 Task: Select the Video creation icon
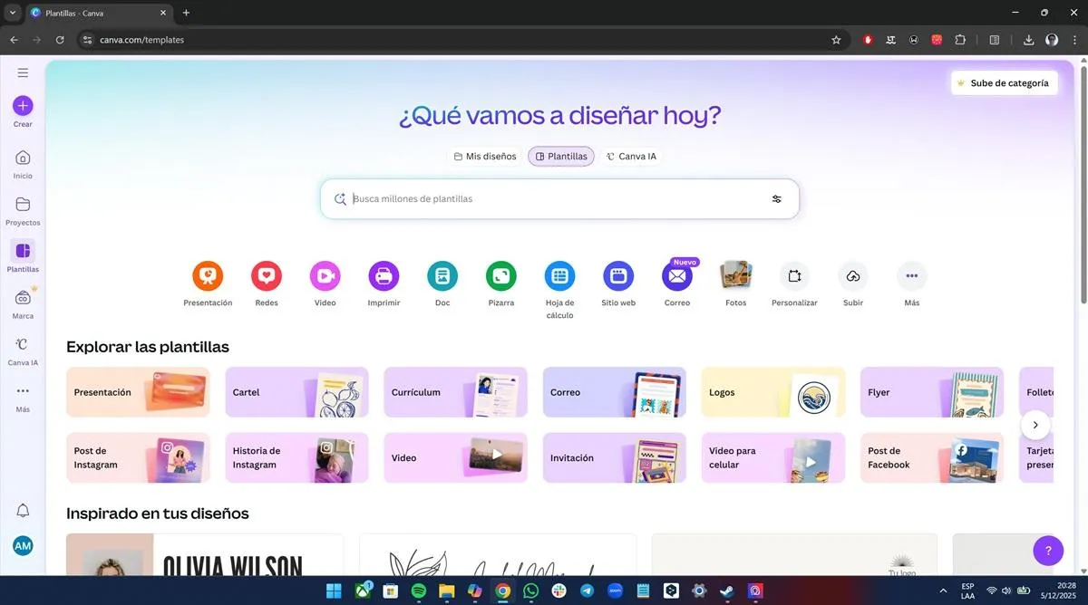[325, 276]
